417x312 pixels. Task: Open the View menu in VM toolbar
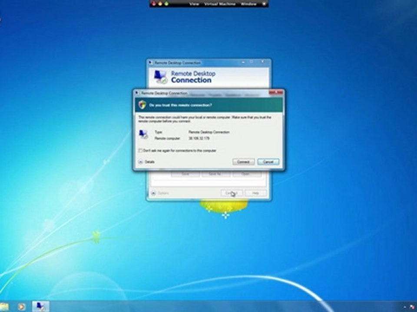194,4
